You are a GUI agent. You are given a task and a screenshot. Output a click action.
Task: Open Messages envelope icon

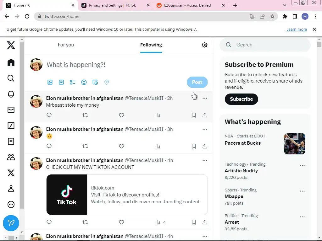tap(11, 110)
